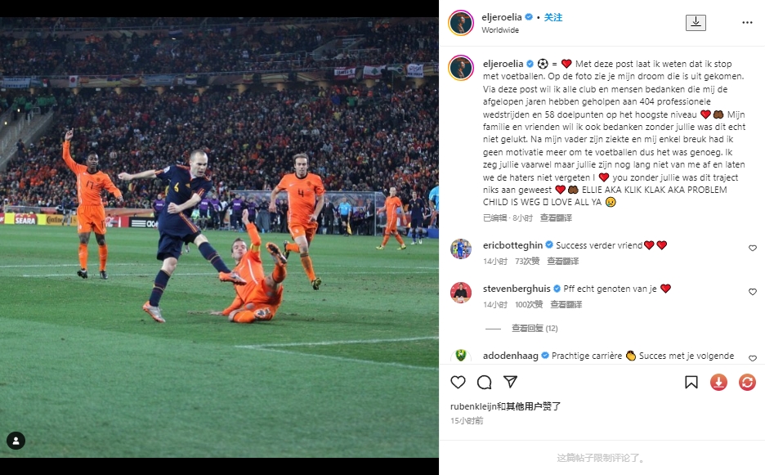Image resolution: width=765 pixels, height=475 pixels.
Task: Share post via paper plane icon
Action: tap(510, 382)
